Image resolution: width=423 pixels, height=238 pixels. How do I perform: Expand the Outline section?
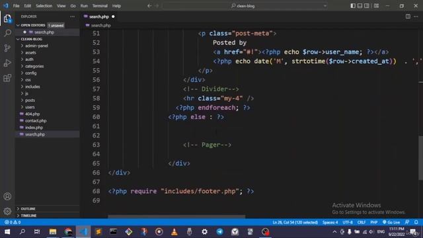pos(28,209)
